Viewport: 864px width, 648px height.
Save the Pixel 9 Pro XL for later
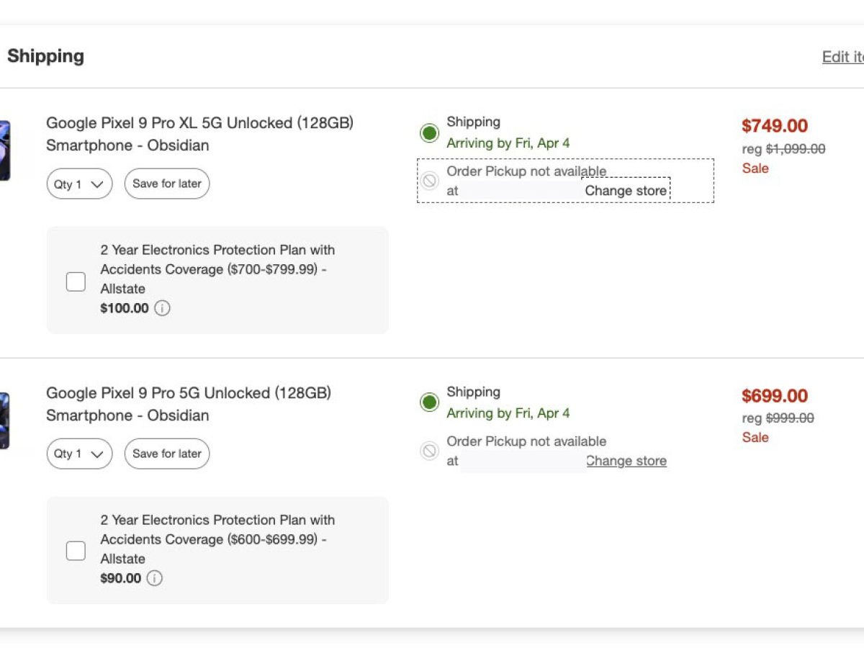pos(167,184)
